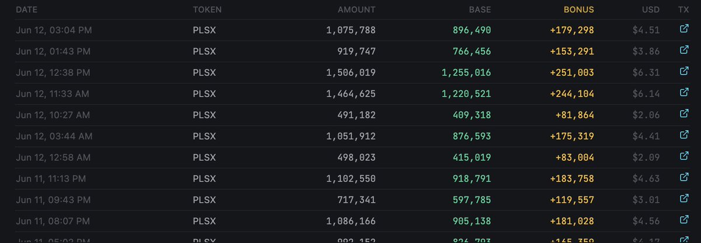Click bonus value +251,003
701x243 pixels.
coord(572,73)
